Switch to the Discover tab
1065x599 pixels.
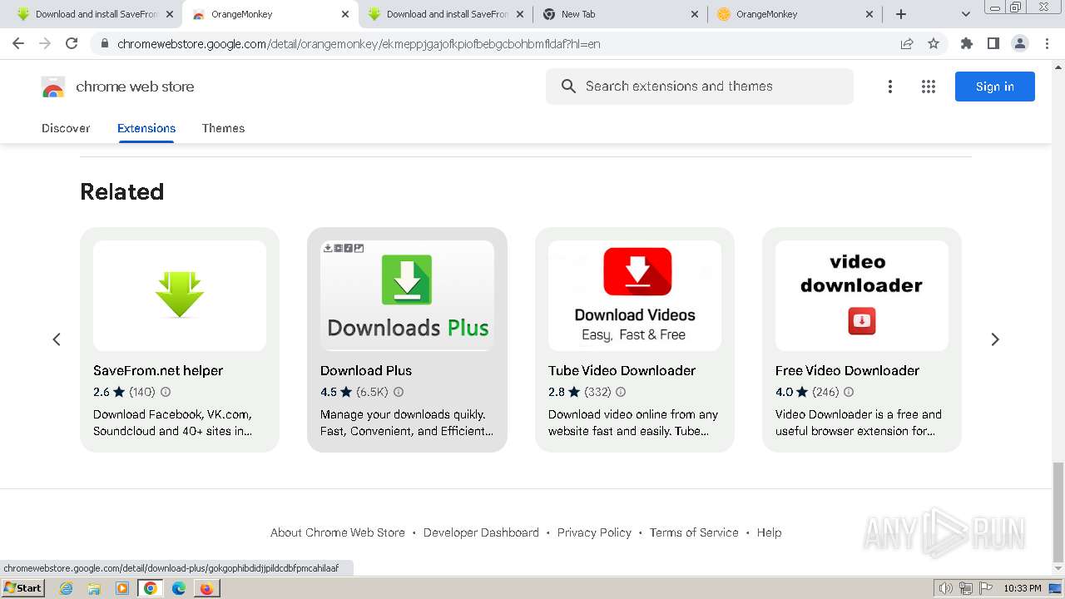click(x=66, y=128)
